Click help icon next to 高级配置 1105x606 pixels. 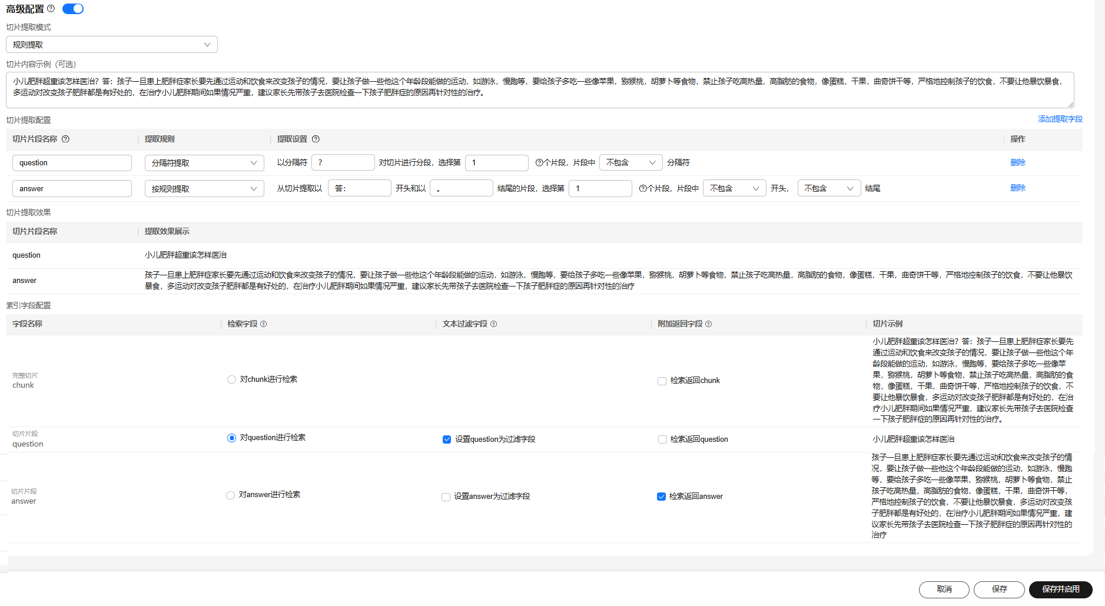point(51,9)
